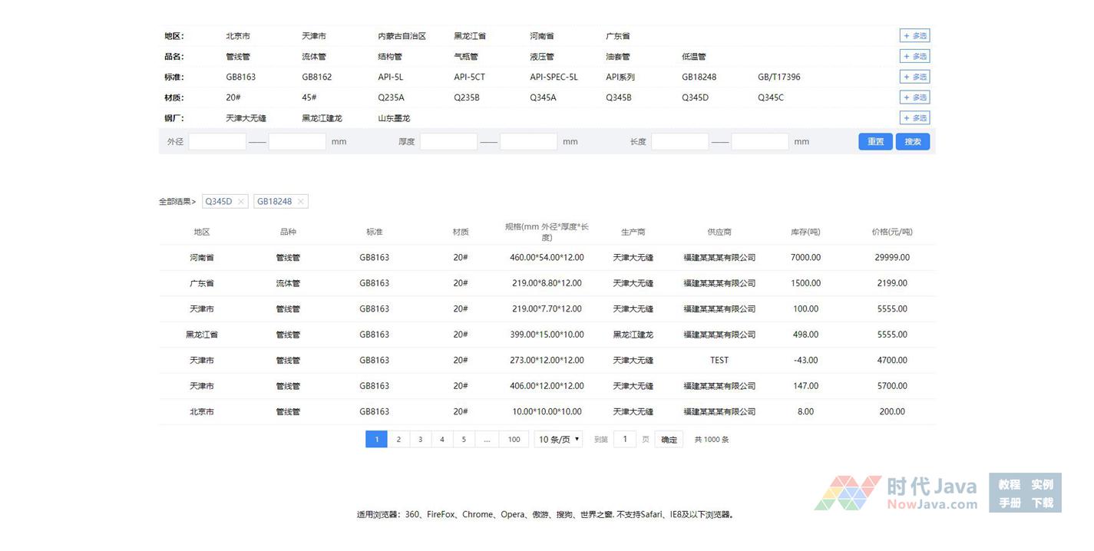Expand multi-select for 地区 row
Image resolution: width=1094 pixels, height=551 pixels.
914,36
